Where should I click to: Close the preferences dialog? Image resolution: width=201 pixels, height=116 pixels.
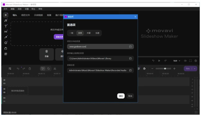pos(135,17)
